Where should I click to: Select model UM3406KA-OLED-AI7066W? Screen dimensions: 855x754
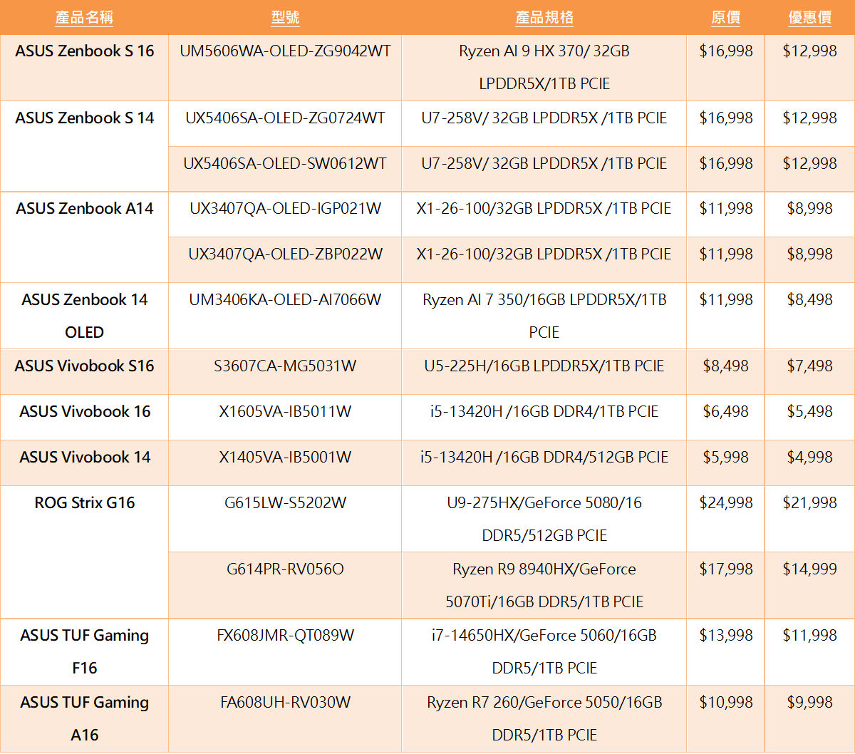[285, 299]
